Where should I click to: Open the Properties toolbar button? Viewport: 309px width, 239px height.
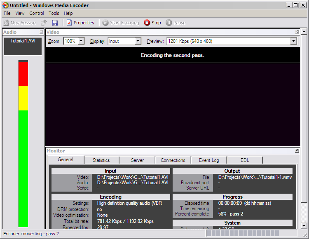coord(80,23)
